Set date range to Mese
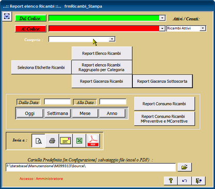 [85, 113]
